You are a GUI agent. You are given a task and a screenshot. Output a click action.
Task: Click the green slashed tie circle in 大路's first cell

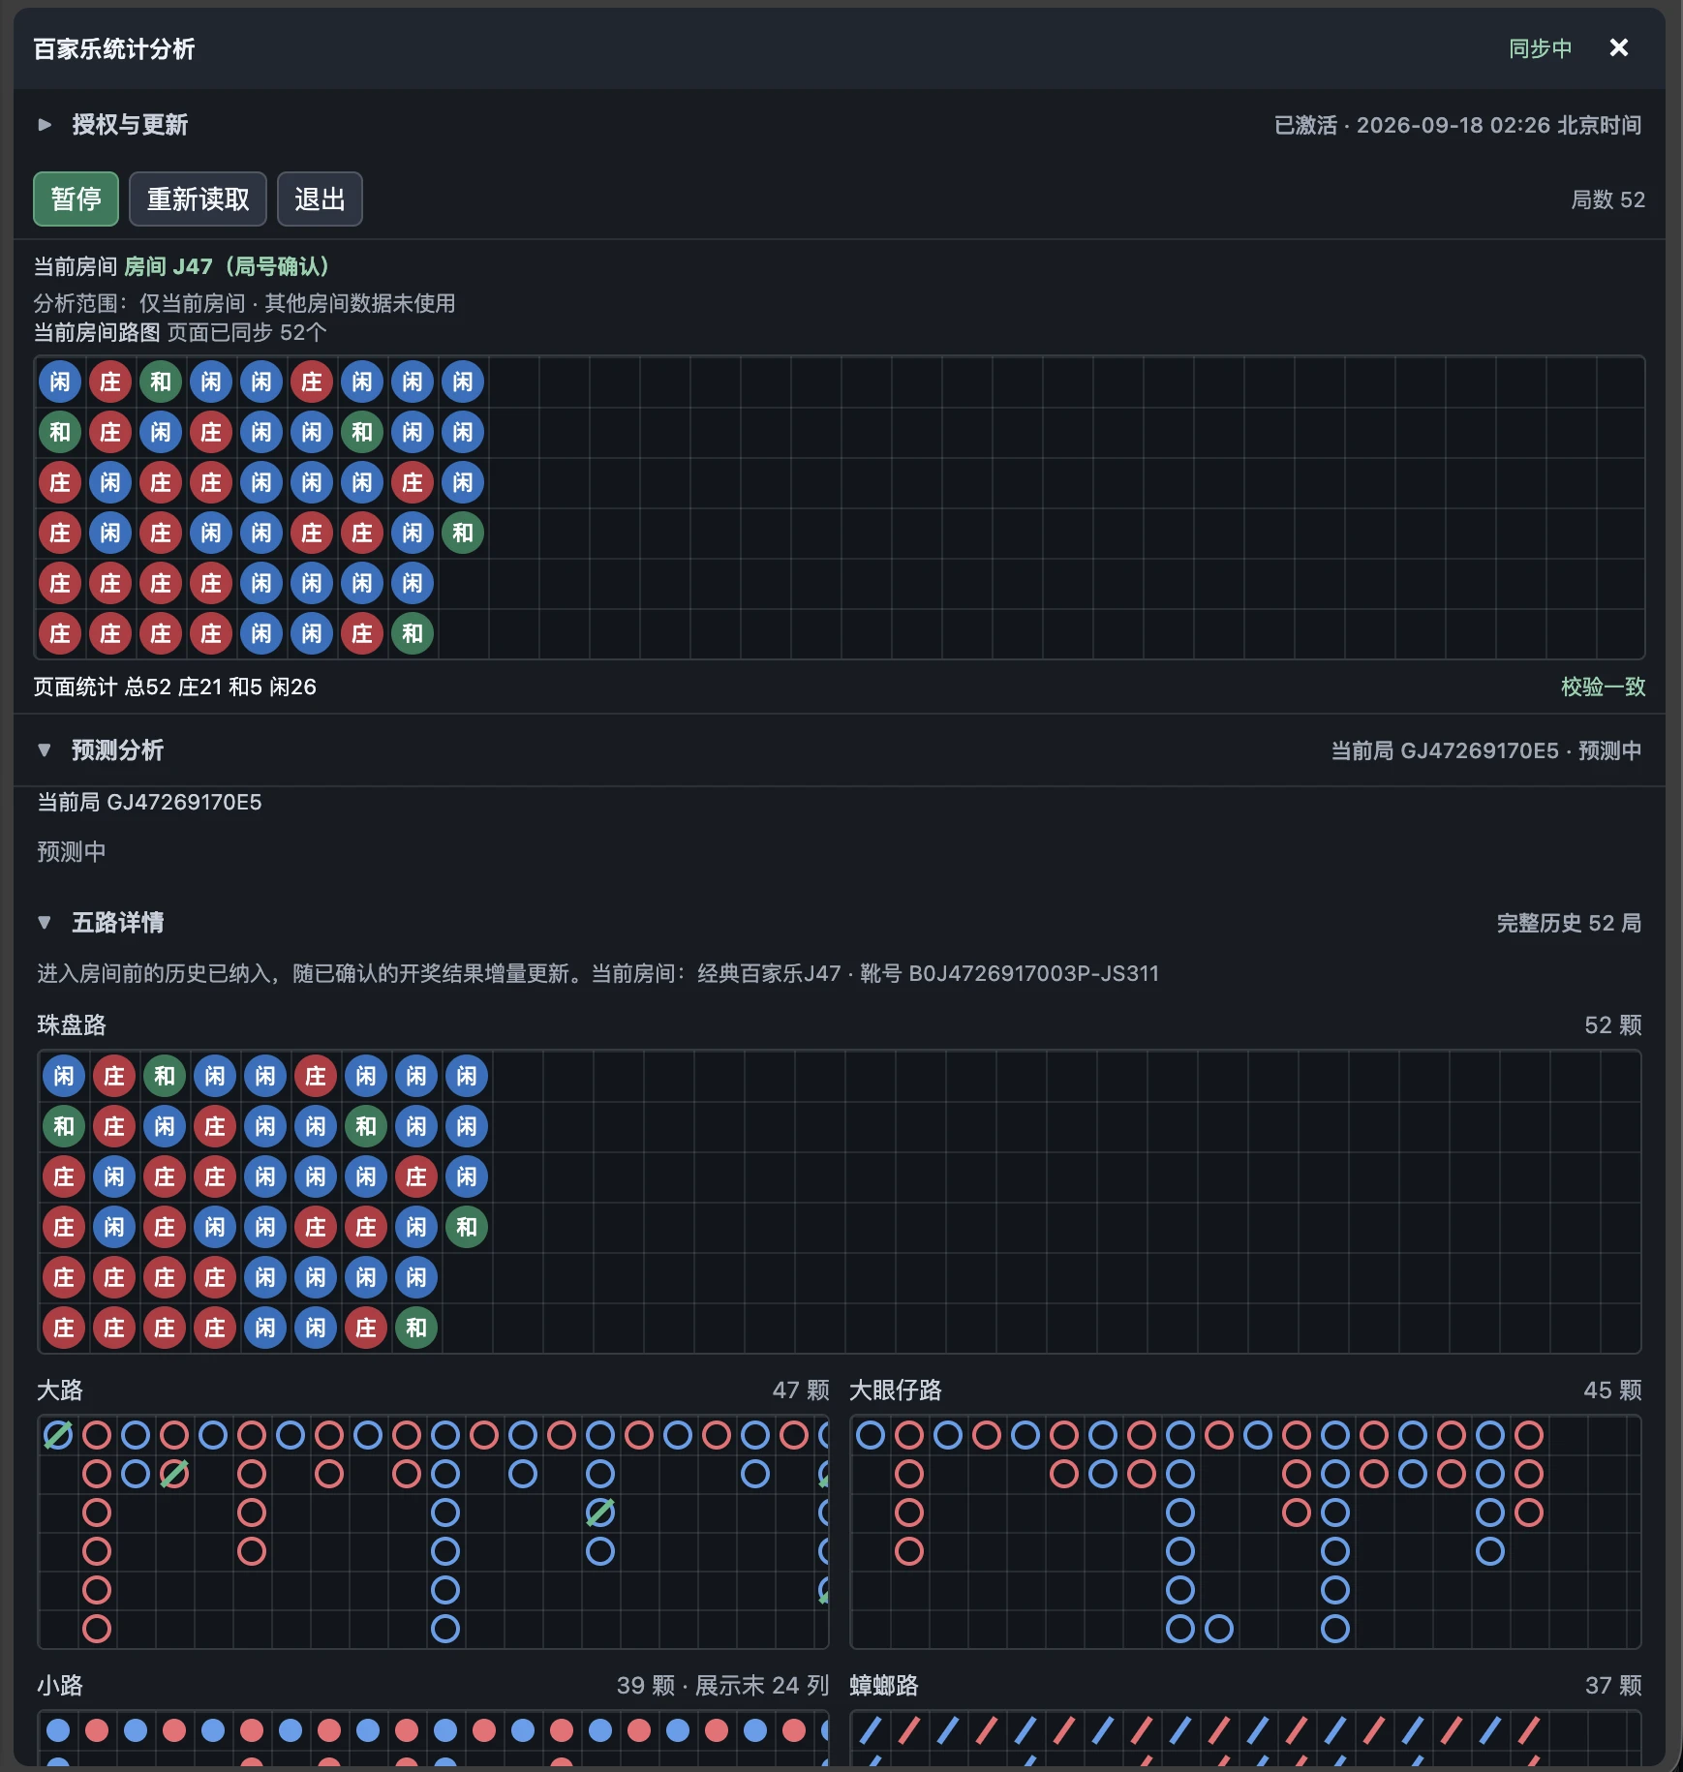(x=58, y=1435)
